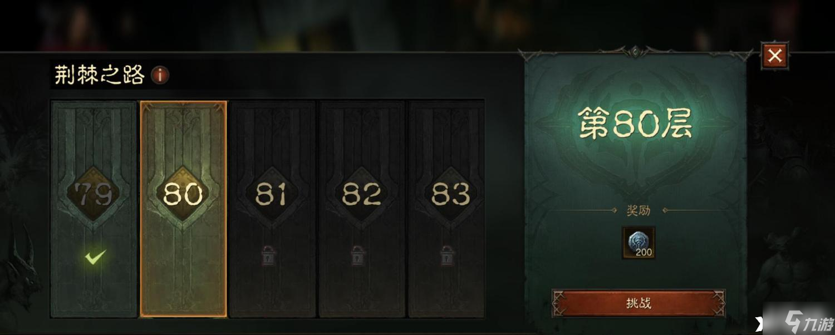Tap the padlock under floor 81

(268, 255)
